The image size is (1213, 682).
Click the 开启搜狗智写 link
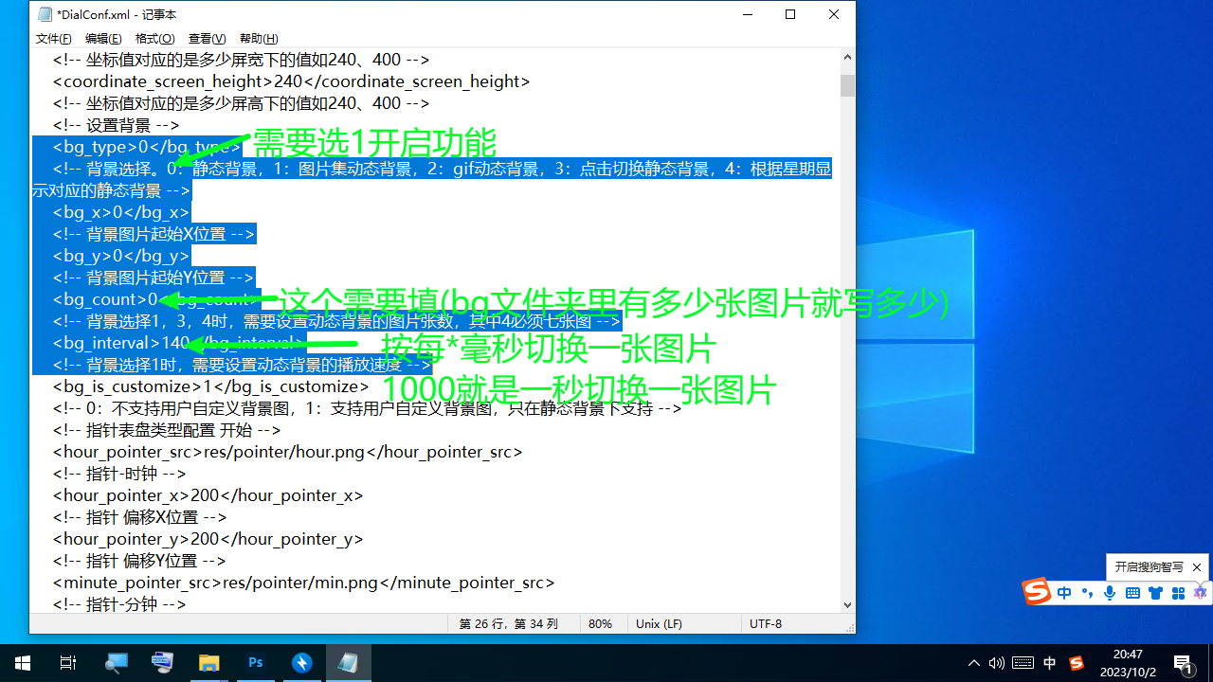tap(1149, 567)
